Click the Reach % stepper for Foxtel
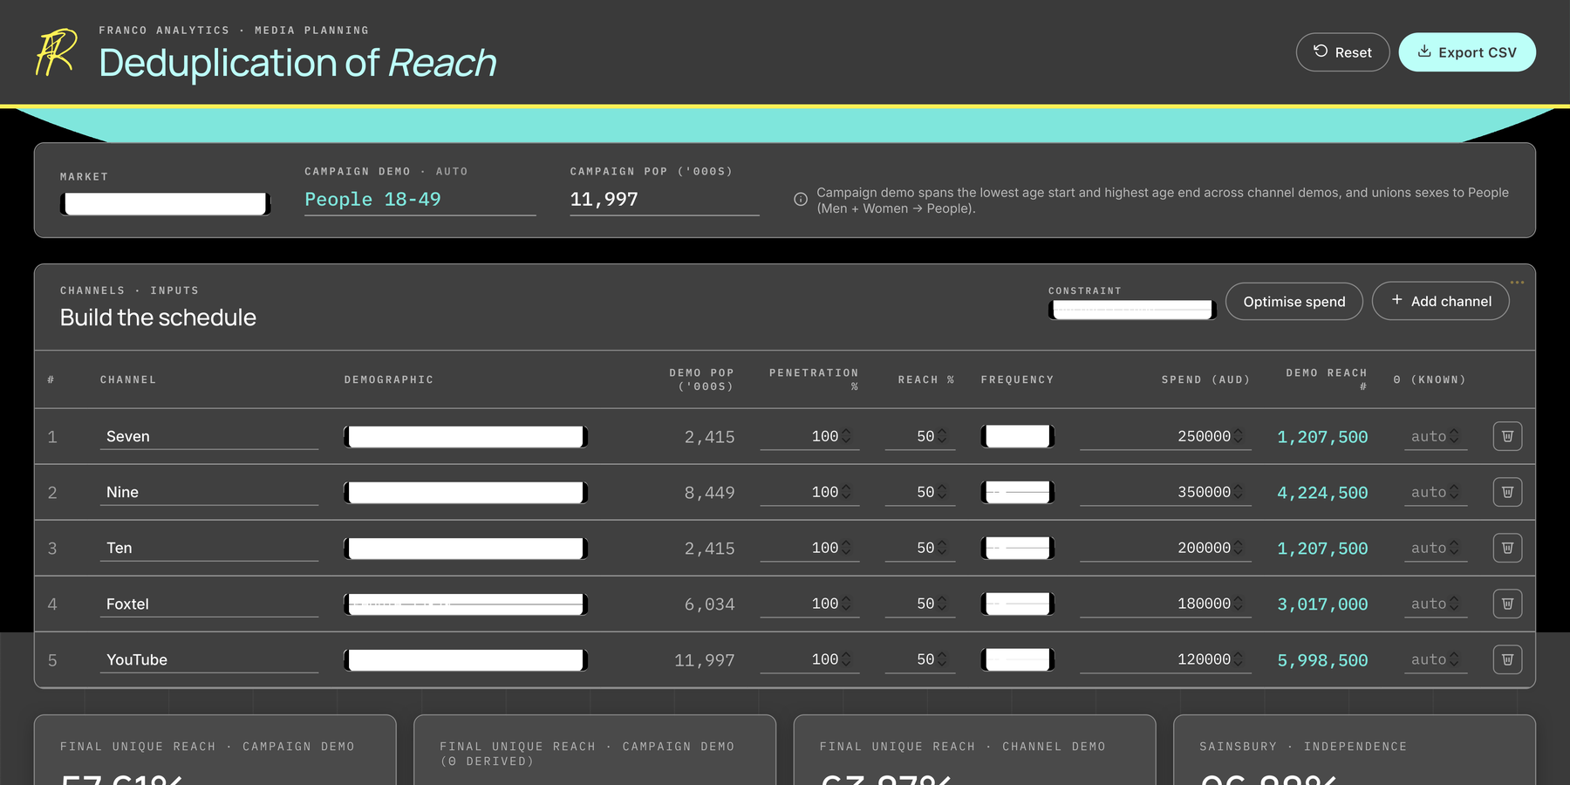The width and height of the screenshot is (1570, 785). tap(942, 604)
